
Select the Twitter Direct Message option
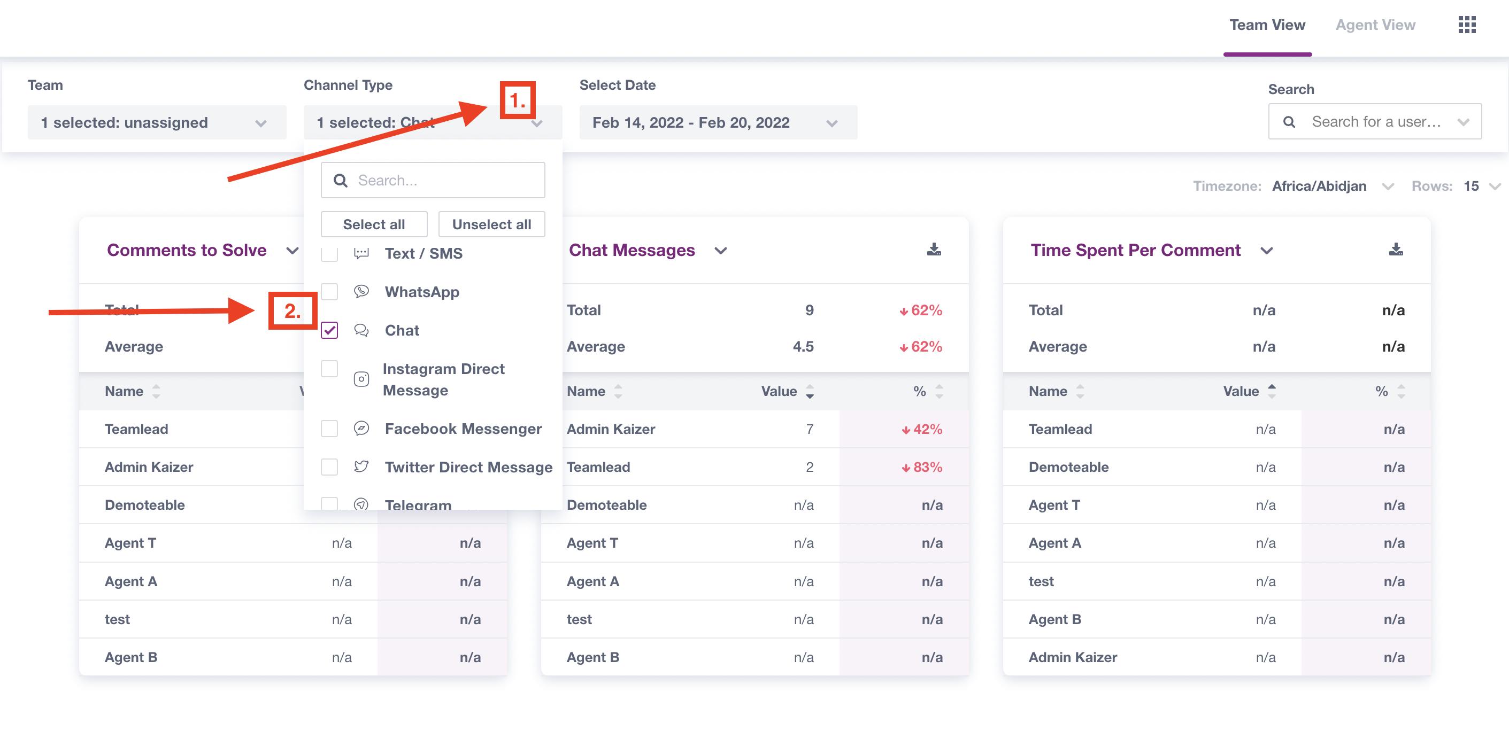pos(468,466)
